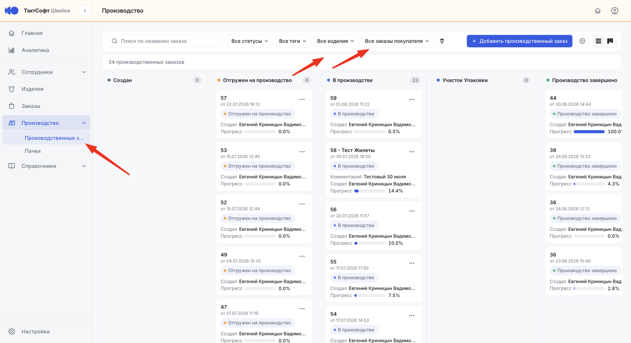
Task: Open the three-dot menu on order 54
Action: click(412, 315)
